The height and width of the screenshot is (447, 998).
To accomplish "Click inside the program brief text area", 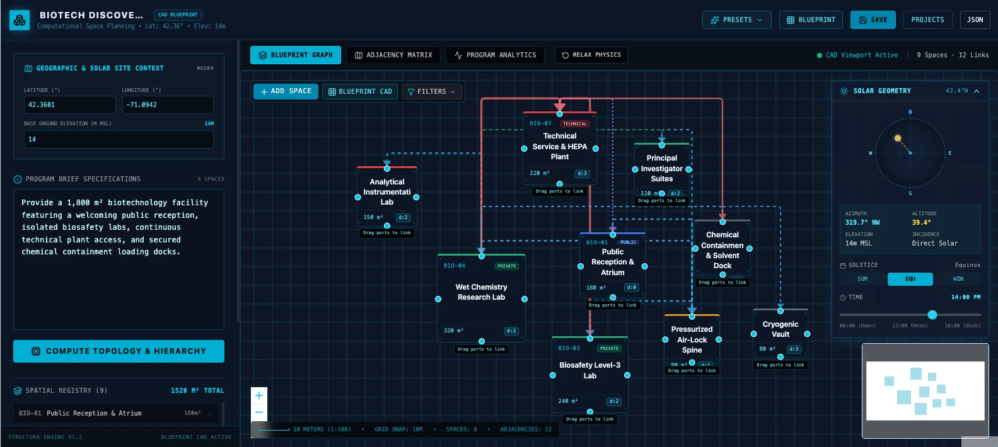I will point(119,260).
